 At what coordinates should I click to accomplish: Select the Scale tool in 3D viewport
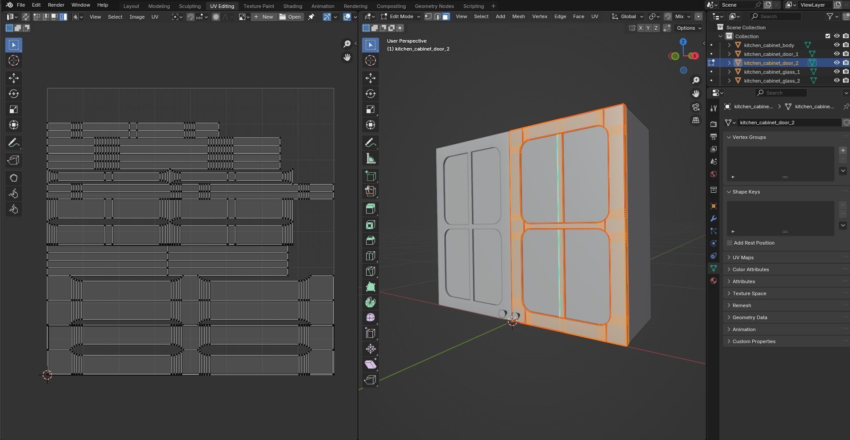click(371, 109)
